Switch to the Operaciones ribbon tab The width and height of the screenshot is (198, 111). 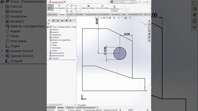pos(52,14)
